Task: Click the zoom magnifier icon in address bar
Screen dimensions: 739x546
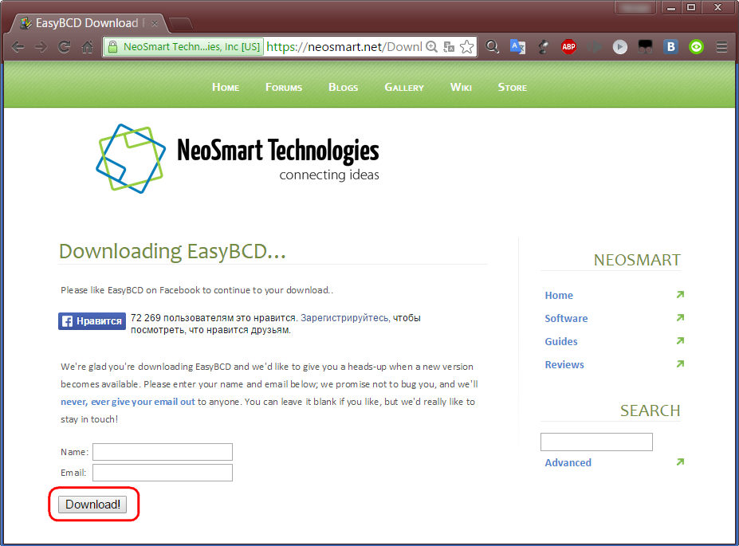Action: click(x=432, y=47)
